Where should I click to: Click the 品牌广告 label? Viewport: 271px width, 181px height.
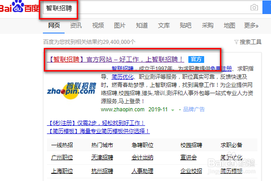(194, 110)
